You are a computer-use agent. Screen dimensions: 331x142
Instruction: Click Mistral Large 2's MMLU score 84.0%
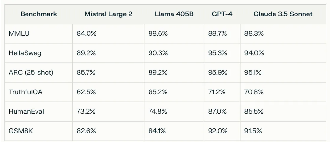tap(86, 33)
